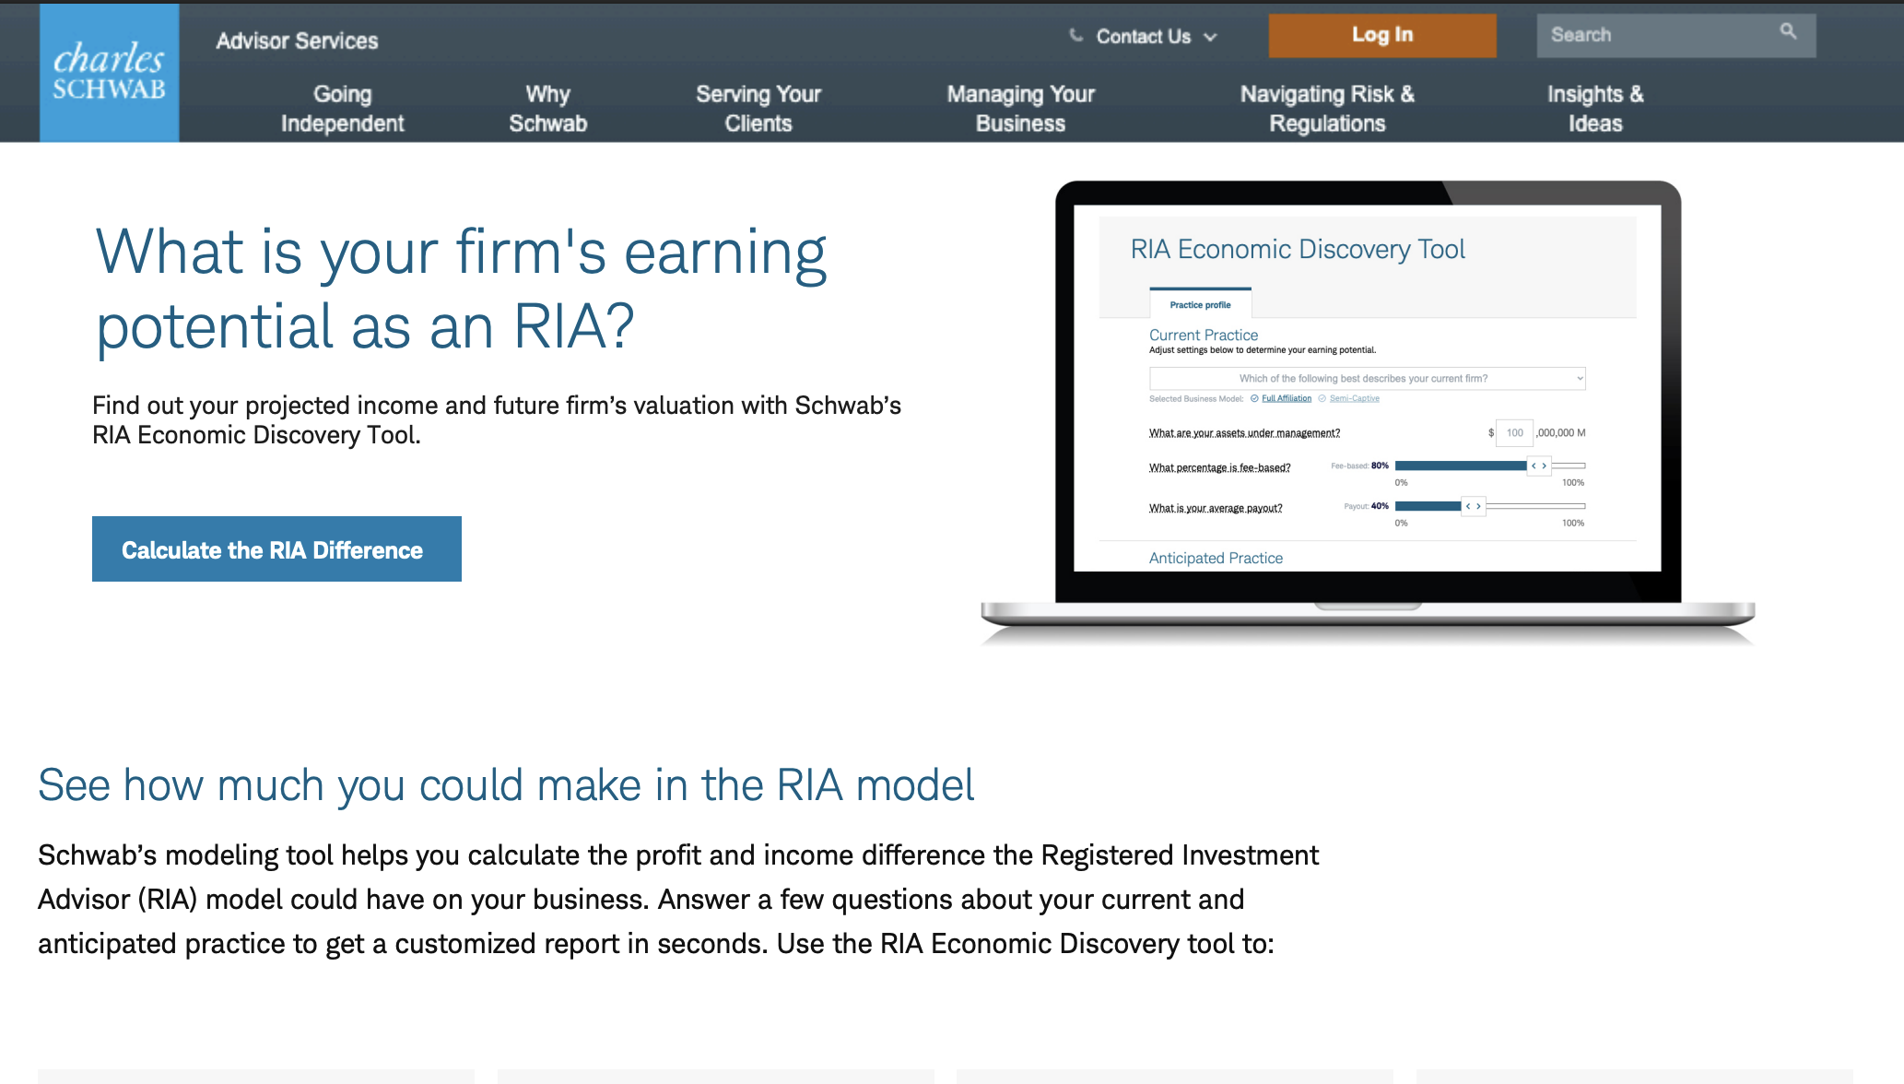Click the assets under management field
Screen dimensions: 1904x1084
[x=1514, y=432]
